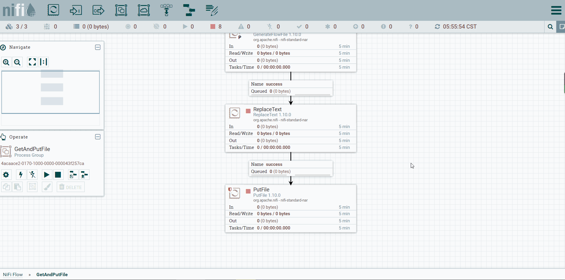The image size is (565, 280).
Task: Stop the process group with stop button
Action: tap(58, 175)
